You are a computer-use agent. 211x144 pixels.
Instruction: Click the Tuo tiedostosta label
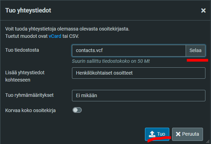click(x=22, y=50)
